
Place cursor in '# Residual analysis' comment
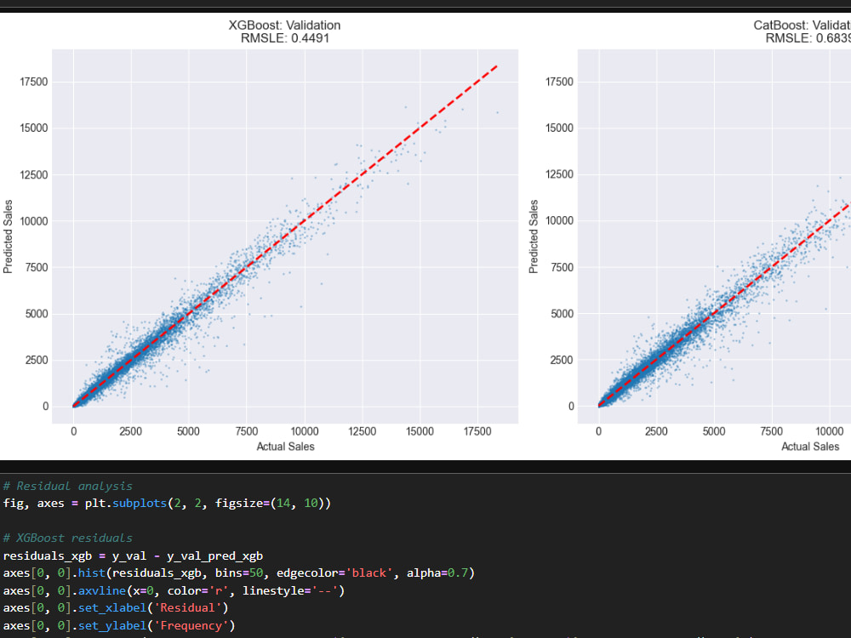coord(68,486)
